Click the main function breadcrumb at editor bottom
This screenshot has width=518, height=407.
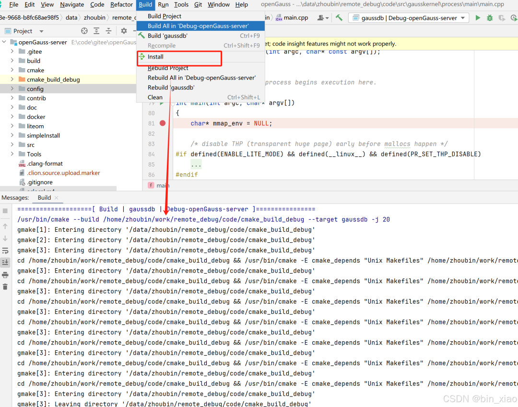[x=159, y=185]
